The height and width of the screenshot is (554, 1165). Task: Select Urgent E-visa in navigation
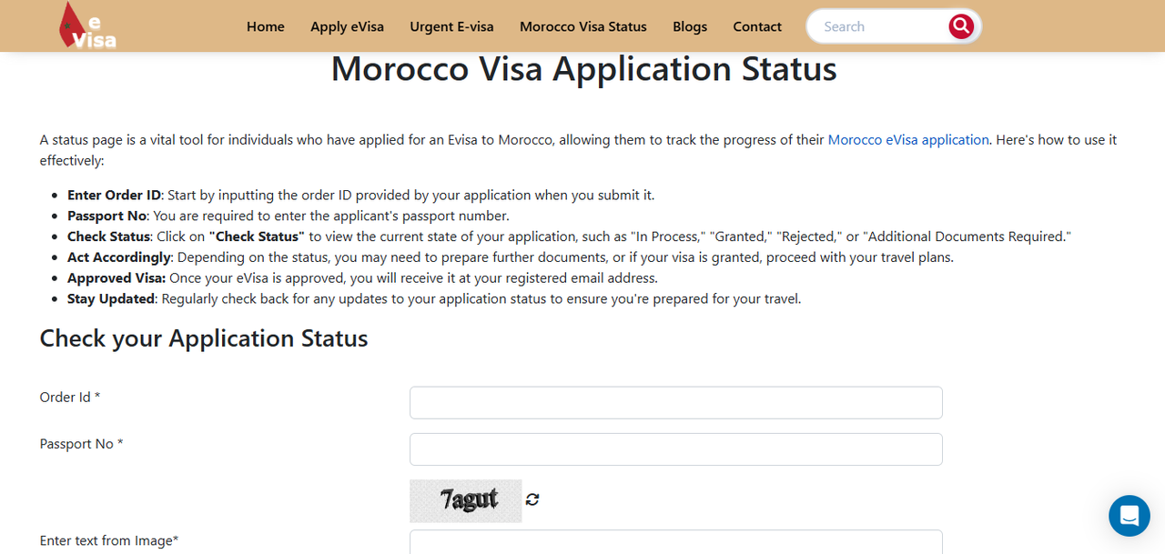pyautogui.click(x=451, y=26)
